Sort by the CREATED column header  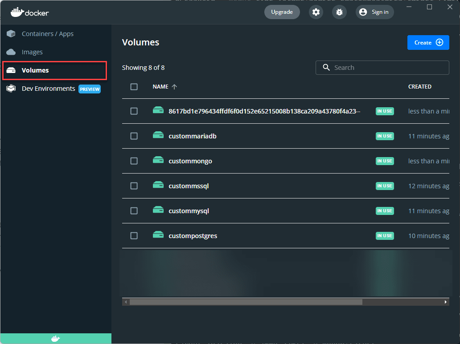tap(420, 87)
